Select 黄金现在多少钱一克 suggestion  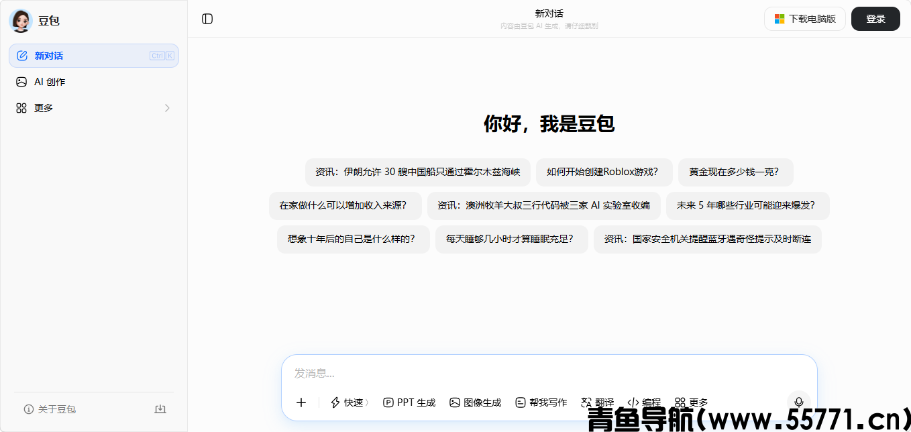pyautogui.click(x=736, y=172)
